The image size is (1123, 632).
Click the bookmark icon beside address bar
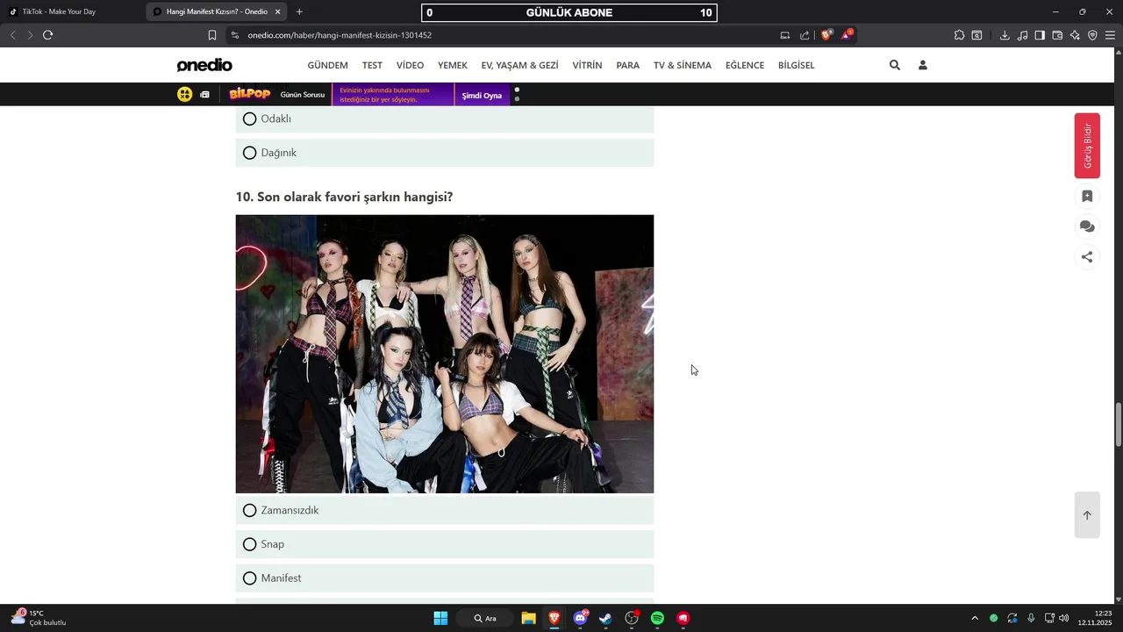212,35
